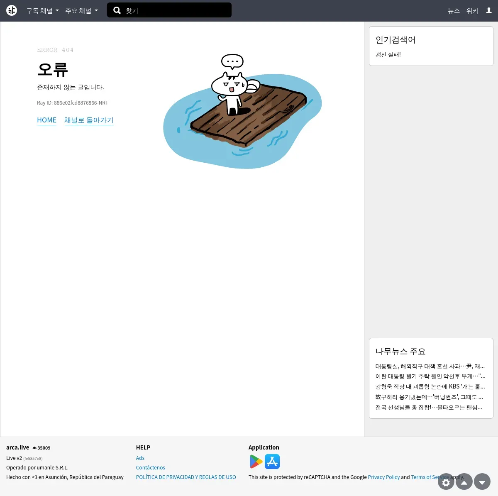Click the Ads help link

point(140,458)
